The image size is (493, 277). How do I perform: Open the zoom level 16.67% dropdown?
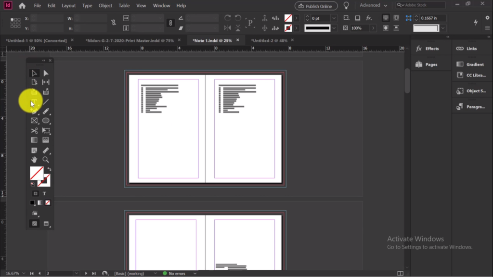24,274
